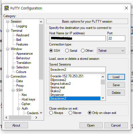This screenshot has height=134, width=133.
Task: Click the category tree vertical scrollbar thumb
Action: click(41, 52)
